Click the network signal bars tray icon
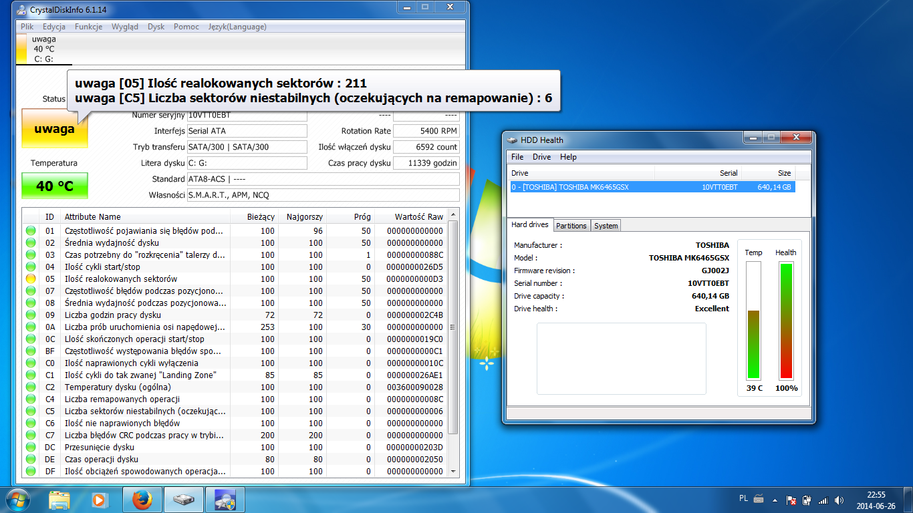The image size is (913, 513). (x=823, y=500)
